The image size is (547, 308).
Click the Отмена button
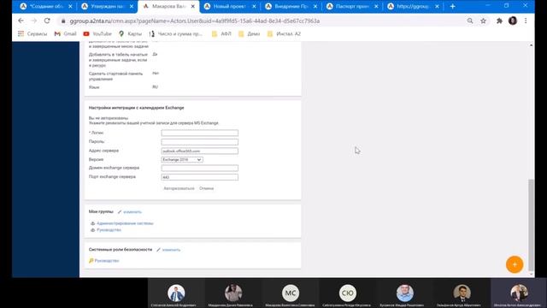pos(207,188)
